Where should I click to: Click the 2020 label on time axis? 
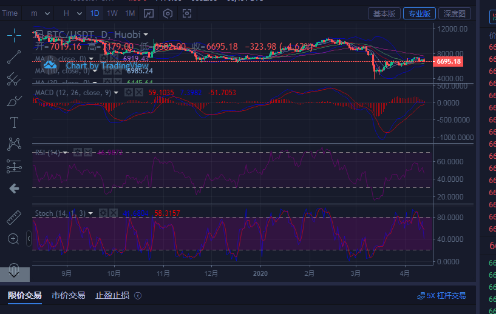[260, 273]
